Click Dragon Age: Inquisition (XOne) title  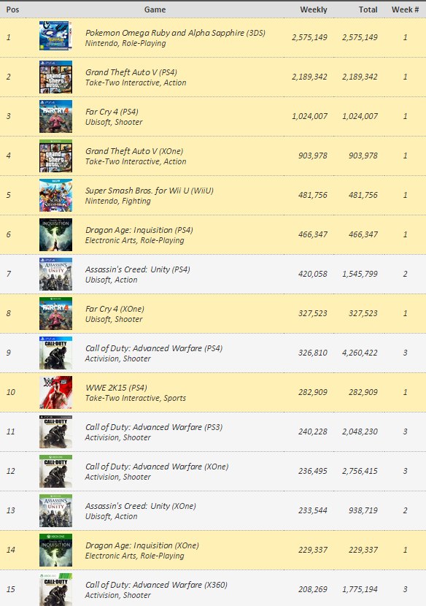142,545
